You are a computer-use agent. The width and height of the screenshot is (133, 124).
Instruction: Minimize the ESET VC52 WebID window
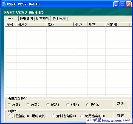[x=116, y=4]
